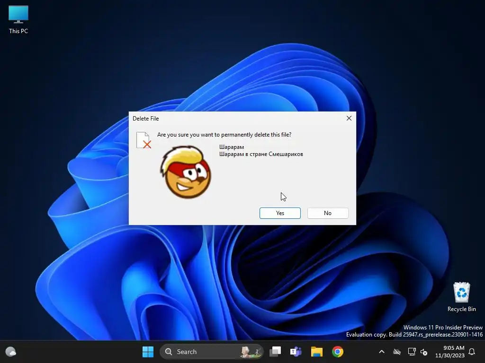The width and height of the screenshot is (485, 363).
Task: Open File Explorer from the taskbar
Action: [317, 352]
